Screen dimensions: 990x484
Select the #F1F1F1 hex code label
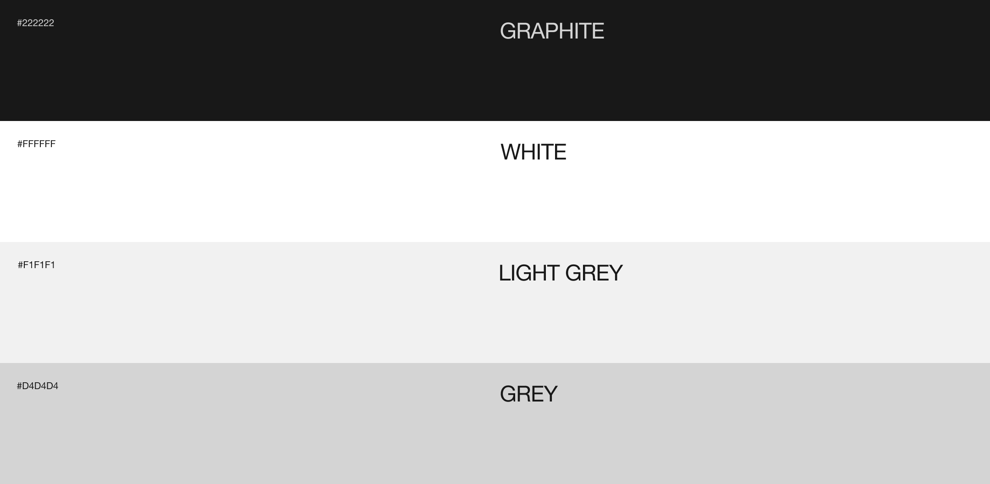pos(36,265)
